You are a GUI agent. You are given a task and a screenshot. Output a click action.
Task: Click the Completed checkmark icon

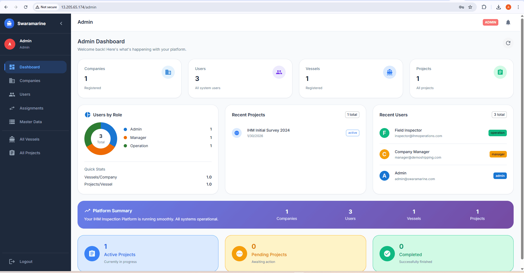pos(387,254)
